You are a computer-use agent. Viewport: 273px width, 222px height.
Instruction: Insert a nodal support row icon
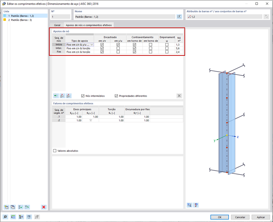[x=56, y=96]
